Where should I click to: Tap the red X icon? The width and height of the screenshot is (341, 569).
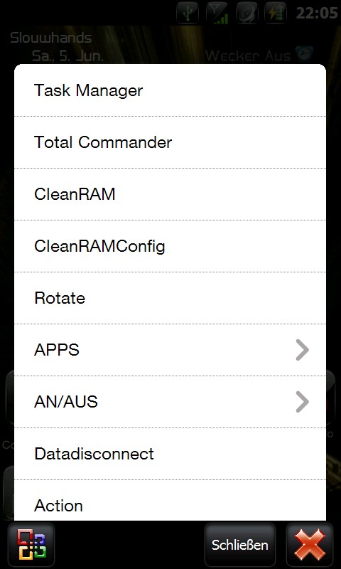(x=310, y=545)
